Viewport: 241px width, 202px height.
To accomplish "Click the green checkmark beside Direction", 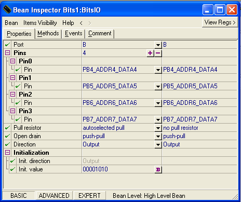I will point(7,144).
